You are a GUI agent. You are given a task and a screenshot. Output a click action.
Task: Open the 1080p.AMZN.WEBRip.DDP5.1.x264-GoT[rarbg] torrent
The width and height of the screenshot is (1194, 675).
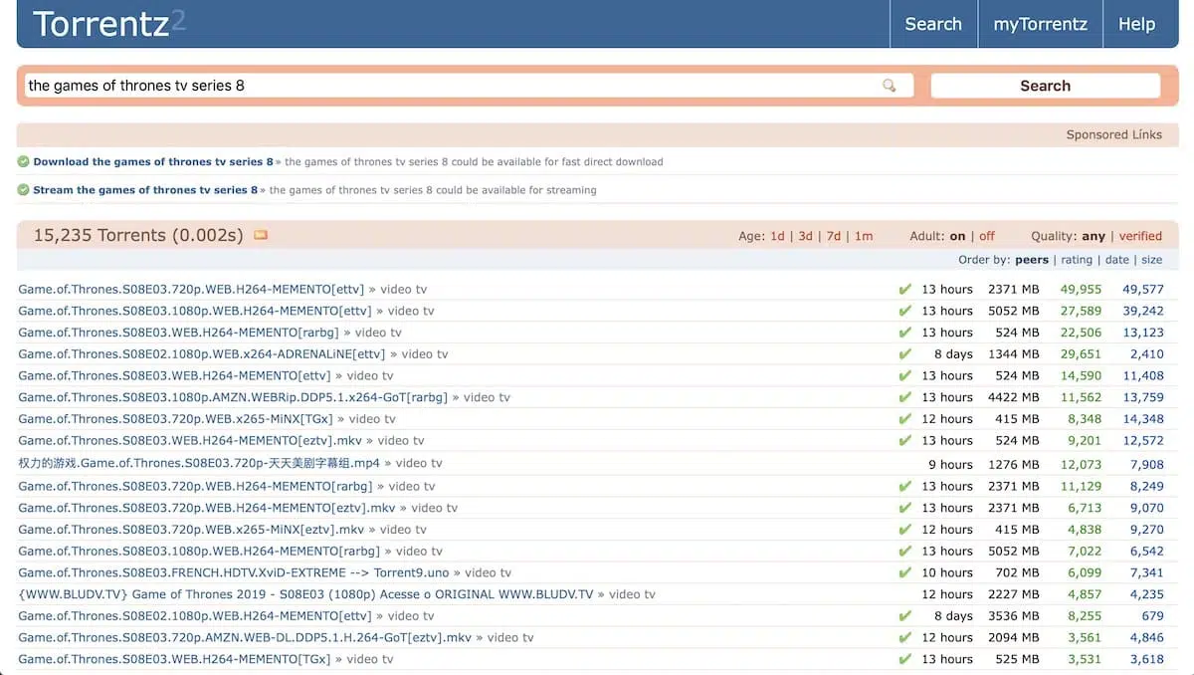click(x=233, y=397)
